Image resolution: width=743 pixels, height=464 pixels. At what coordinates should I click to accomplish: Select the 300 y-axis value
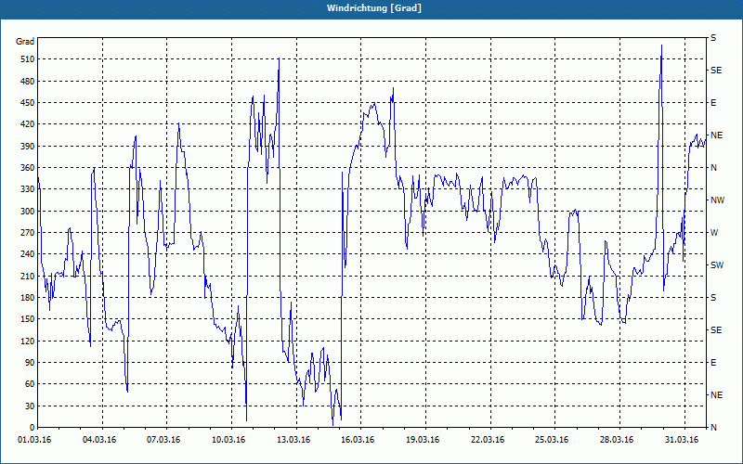point(28,212)
